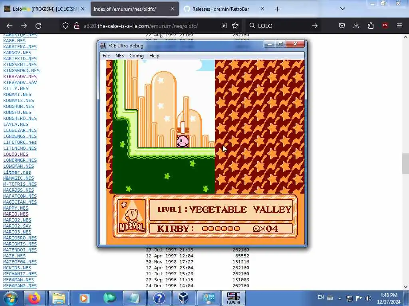The width and height of the screenshot is (409, 306).
Task: Open the MARIO.NES link
Action: point(16,214)
